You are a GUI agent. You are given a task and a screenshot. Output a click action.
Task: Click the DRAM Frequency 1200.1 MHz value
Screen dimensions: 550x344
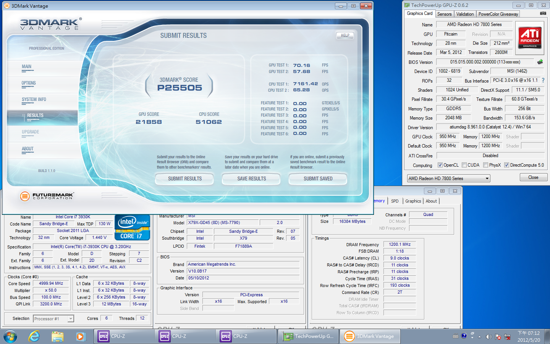[x=400, y=244]
